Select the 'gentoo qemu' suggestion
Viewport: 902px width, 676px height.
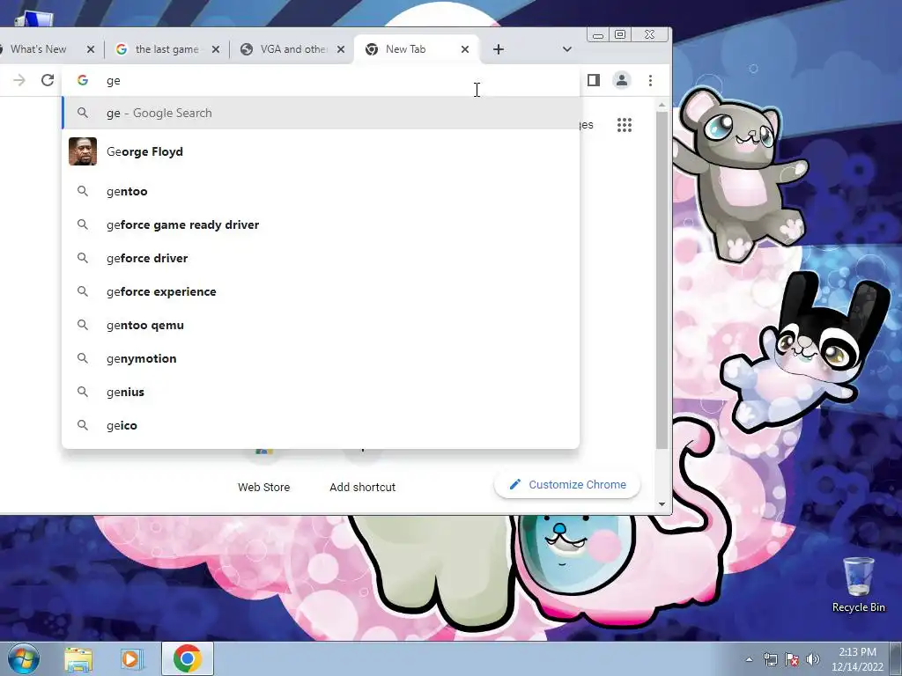(x=321, y=325)
